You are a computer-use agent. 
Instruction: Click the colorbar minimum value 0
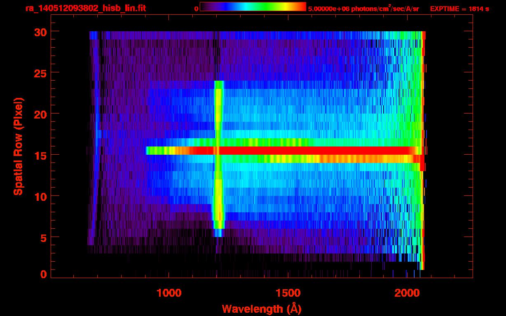point(197,9)
